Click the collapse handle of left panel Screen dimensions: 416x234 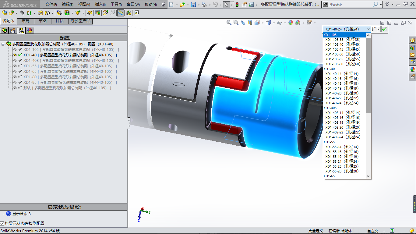(129, 123)
